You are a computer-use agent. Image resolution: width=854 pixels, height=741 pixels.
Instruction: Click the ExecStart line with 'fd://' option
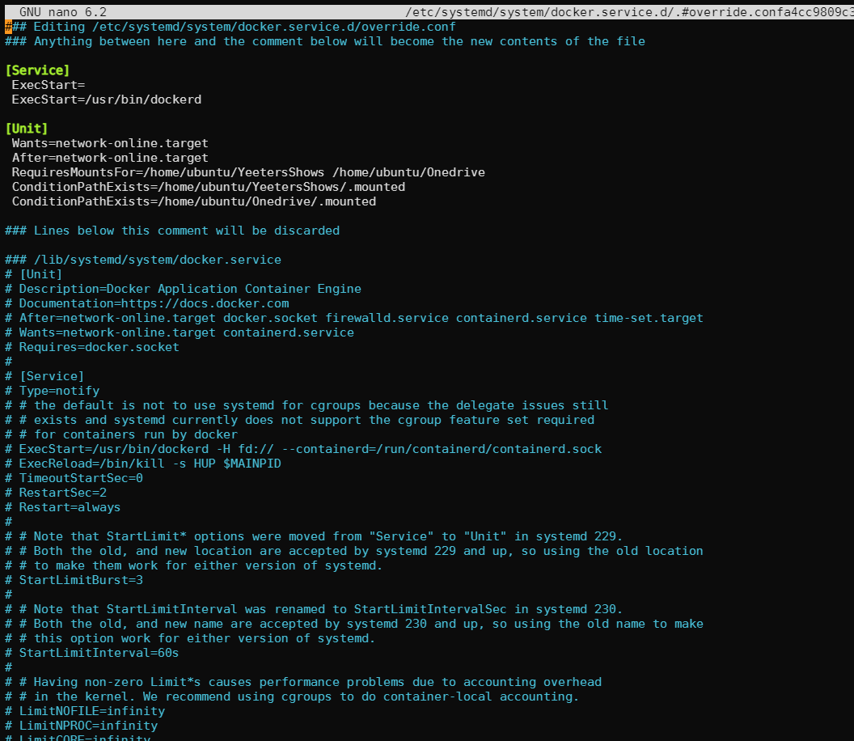303,449
